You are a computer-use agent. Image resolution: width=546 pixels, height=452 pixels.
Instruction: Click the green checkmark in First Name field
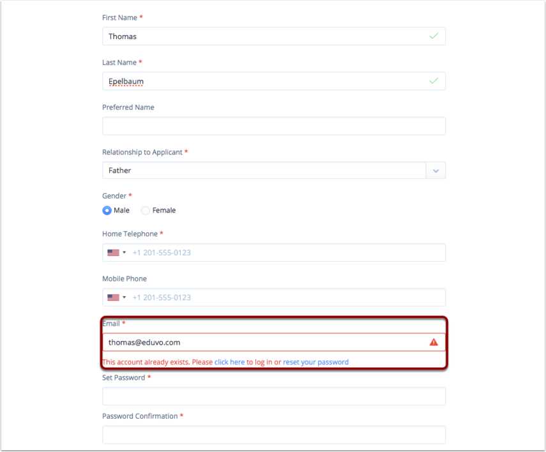click(434, 36)
